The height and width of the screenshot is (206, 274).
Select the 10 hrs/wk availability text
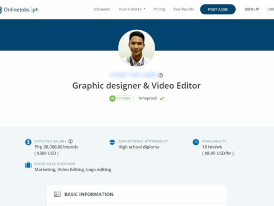(212, 147)
